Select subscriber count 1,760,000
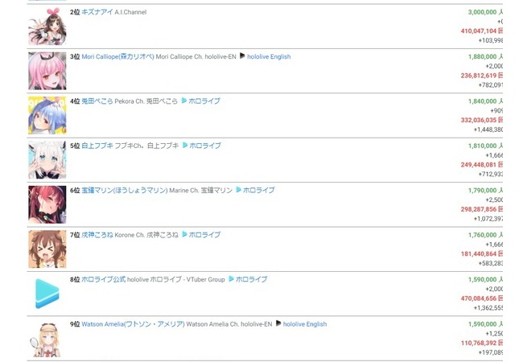 pyautogui.click(x=482, y=235)
